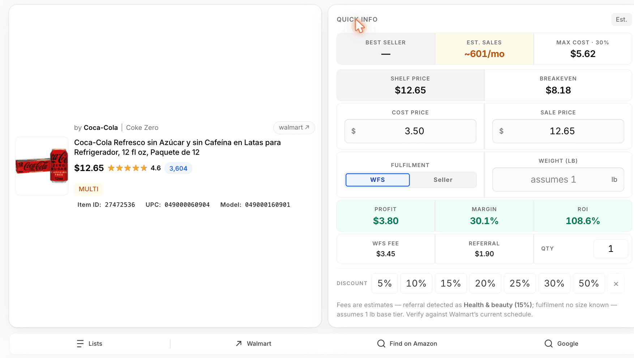Edit the Sale Price input field
This screenshot has width=634, height=358.
[558, 131]
